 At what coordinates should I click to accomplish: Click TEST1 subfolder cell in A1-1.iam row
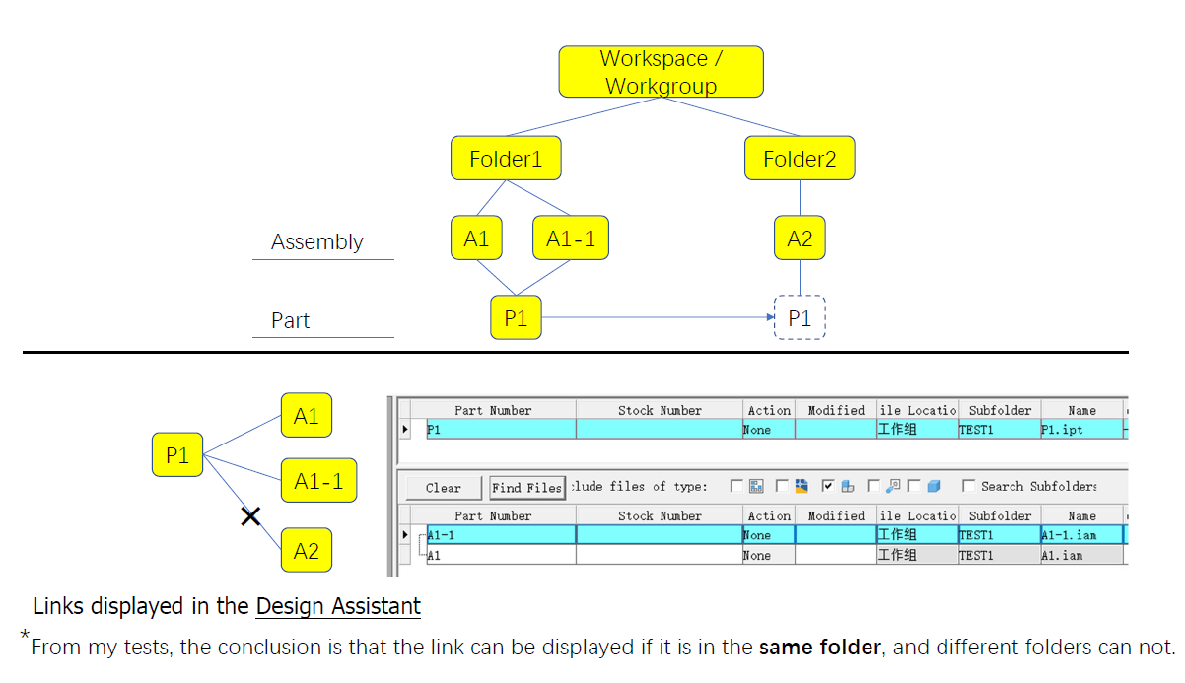point(998,535)
